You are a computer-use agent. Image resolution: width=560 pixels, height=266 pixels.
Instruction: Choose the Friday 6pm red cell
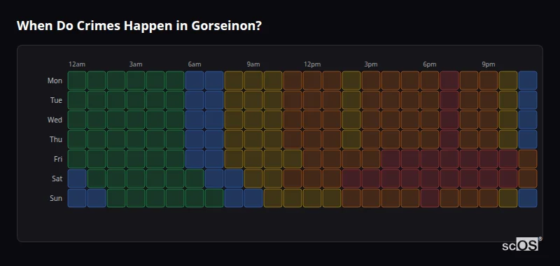[x=430, y=159]
